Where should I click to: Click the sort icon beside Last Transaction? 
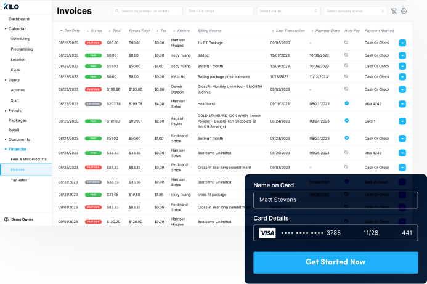click(x=273, y=30)
